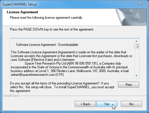Click the 'Please read the following license agreement' subtitle
Screen dimensions: 149x113
[46, 18]
